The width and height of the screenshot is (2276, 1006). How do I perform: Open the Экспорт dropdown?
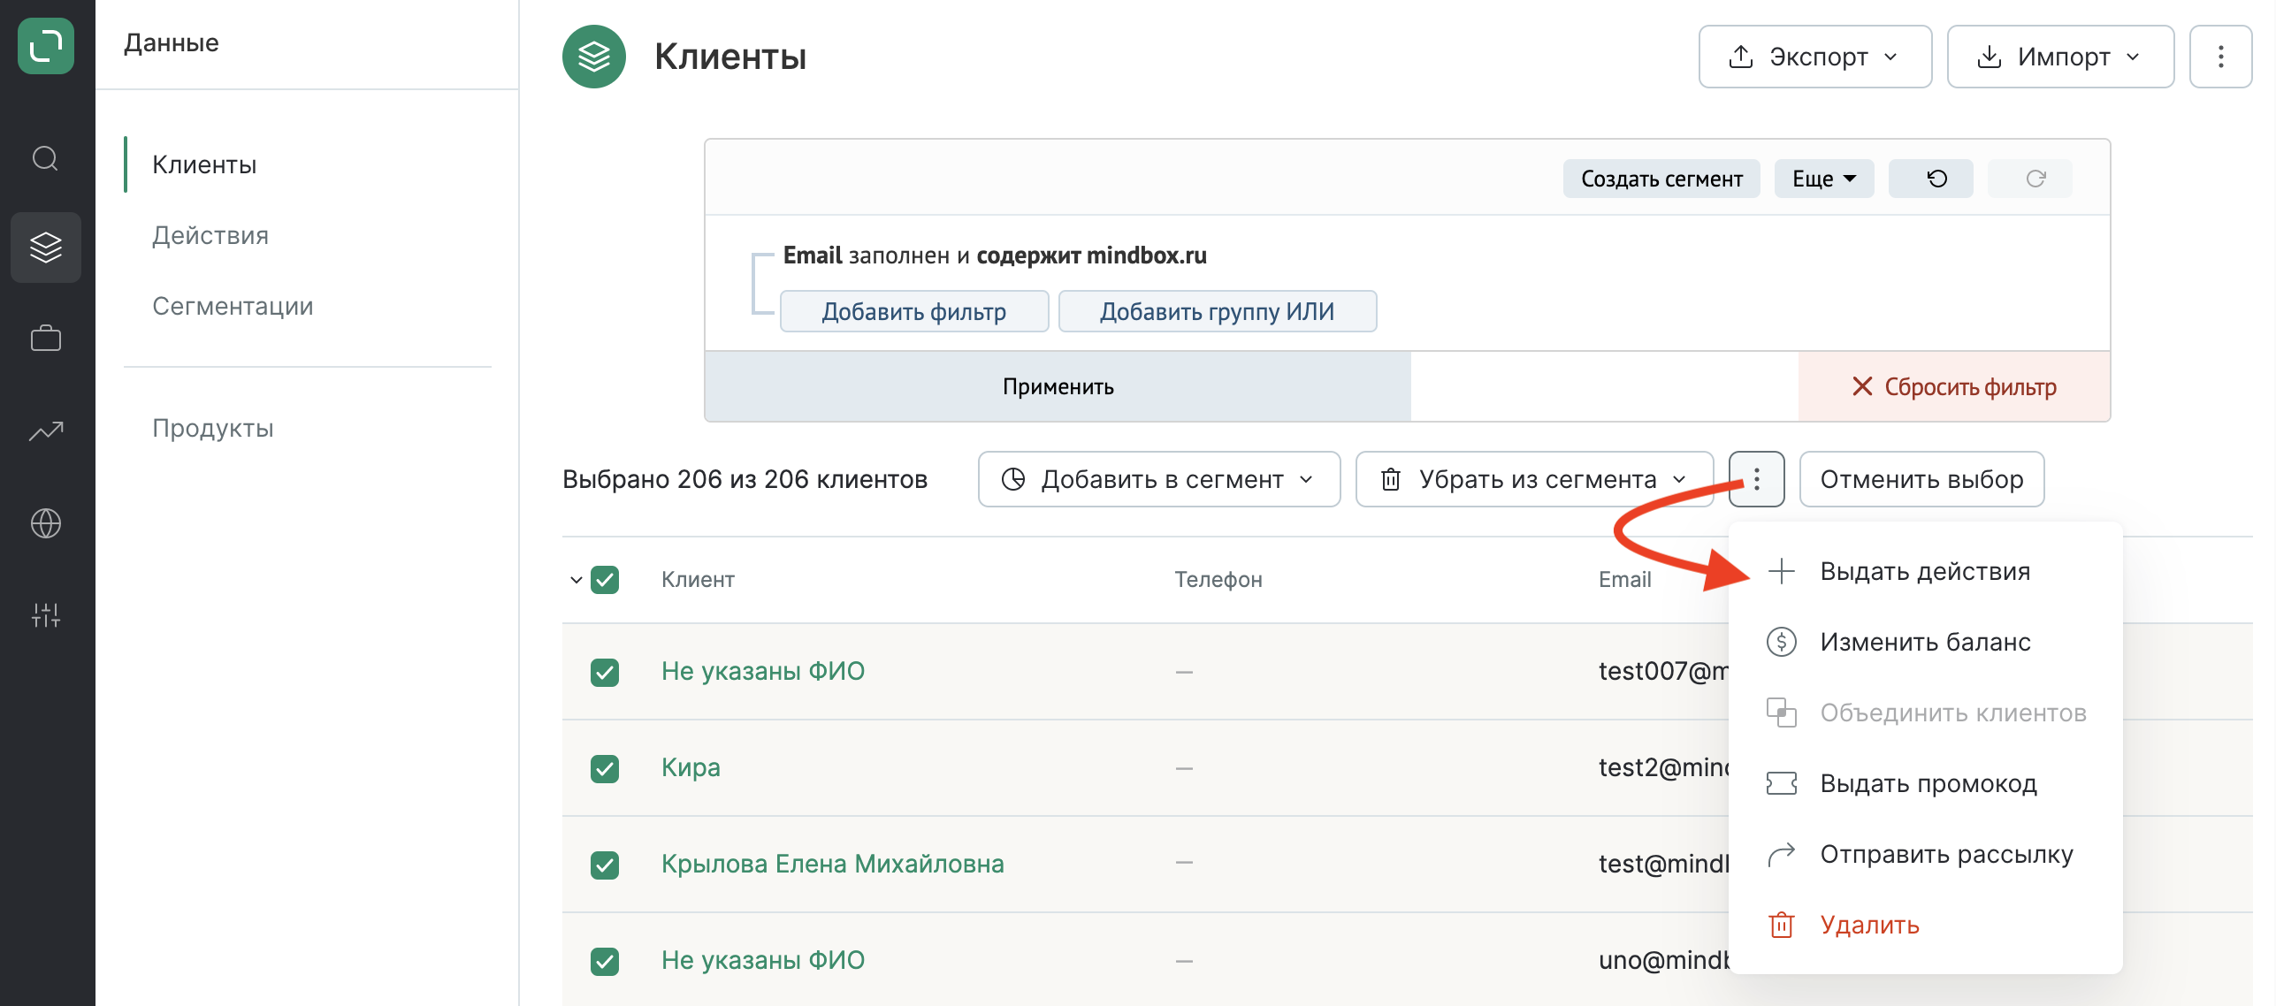(1815, 57)
